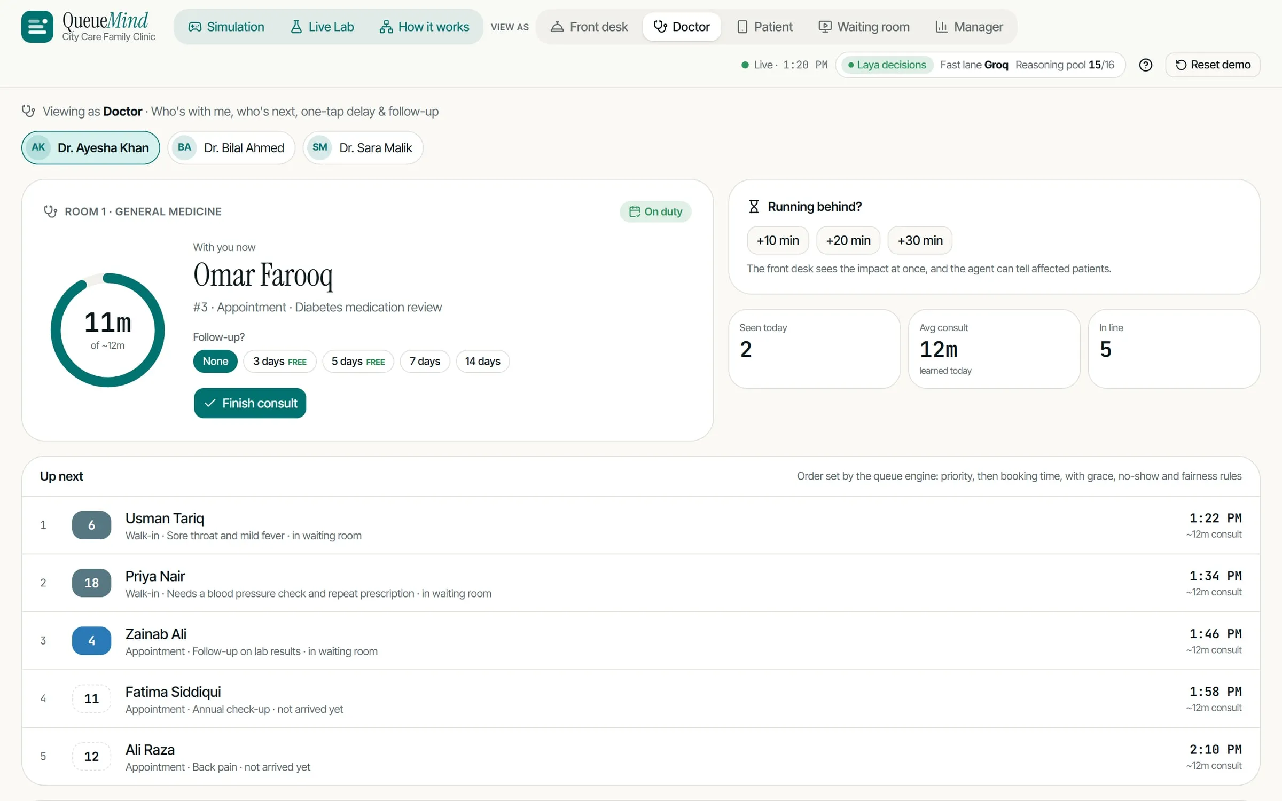Click the stethoscope icon beside Room 1

[x=50, y=211]
